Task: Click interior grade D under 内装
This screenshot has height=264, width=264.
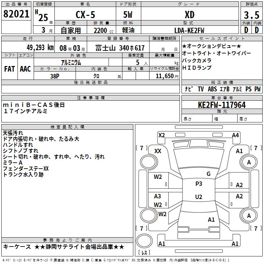Action: point(257,30)
